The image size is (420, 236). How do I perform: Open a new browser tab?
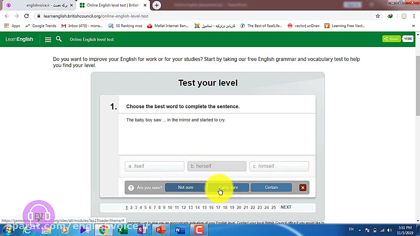[x=157, y=5]
